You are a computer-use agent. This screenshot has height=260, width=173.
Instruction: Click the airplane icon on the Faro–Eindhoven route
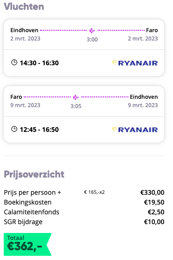pyautogui.click(x=76, y=97)
